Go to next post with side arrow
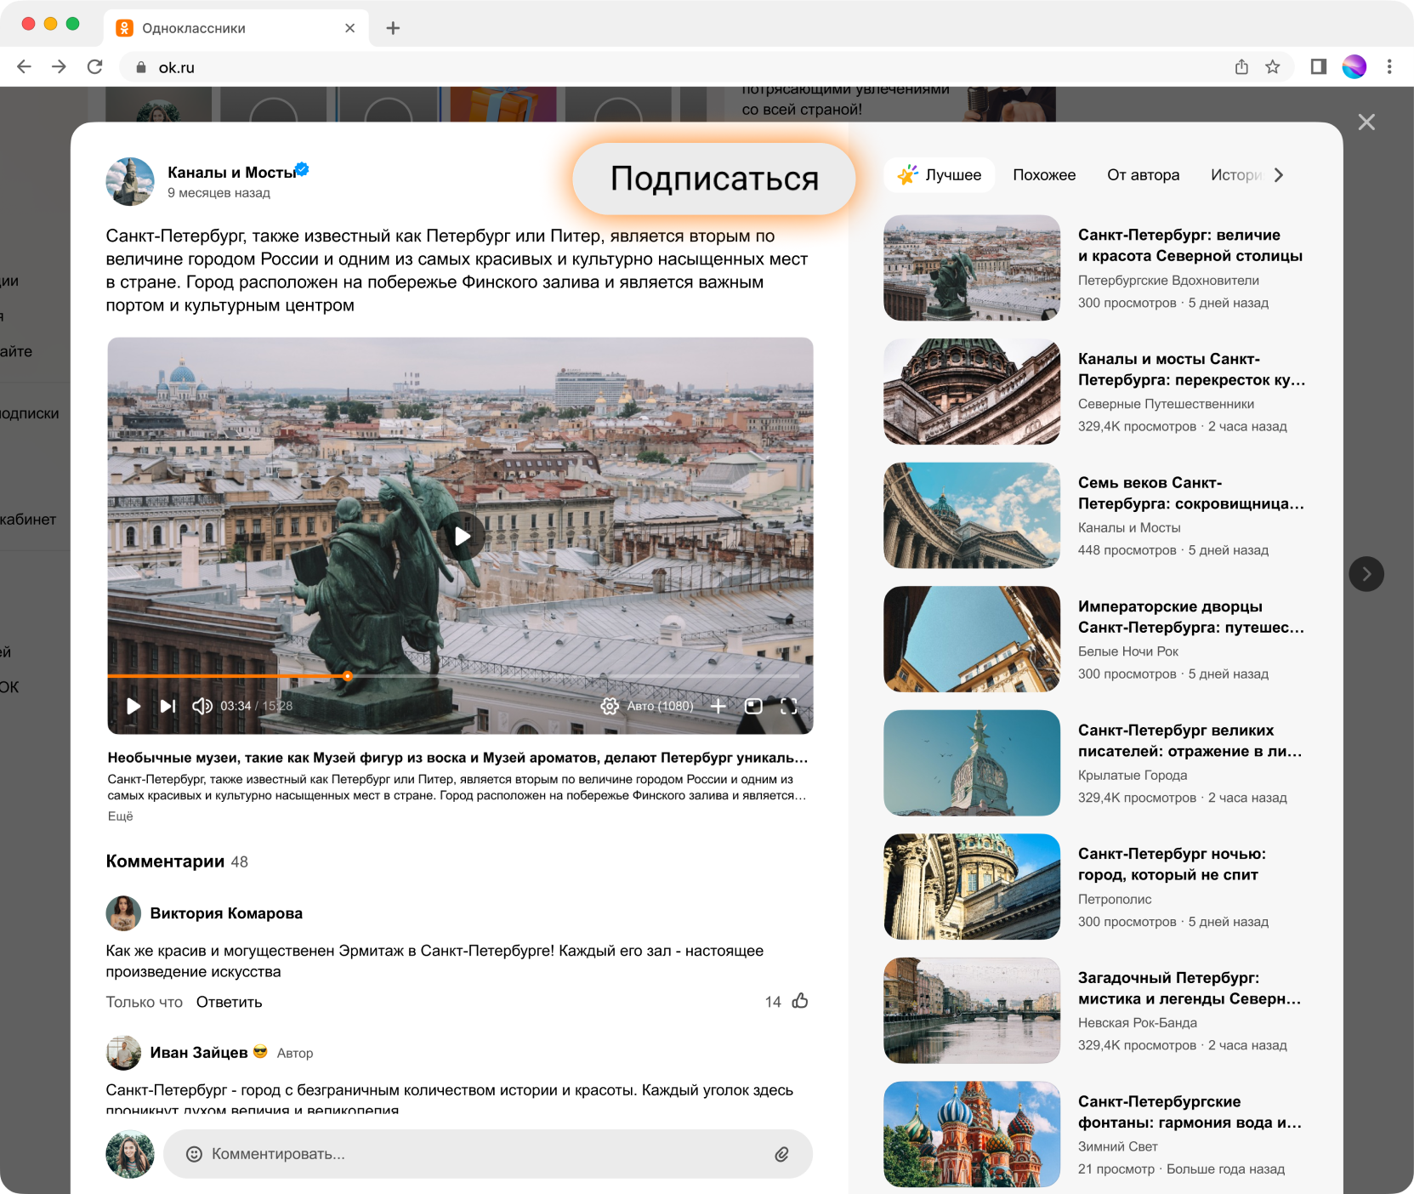Screen dimensions: 1414x1194 click(1366, 574)
